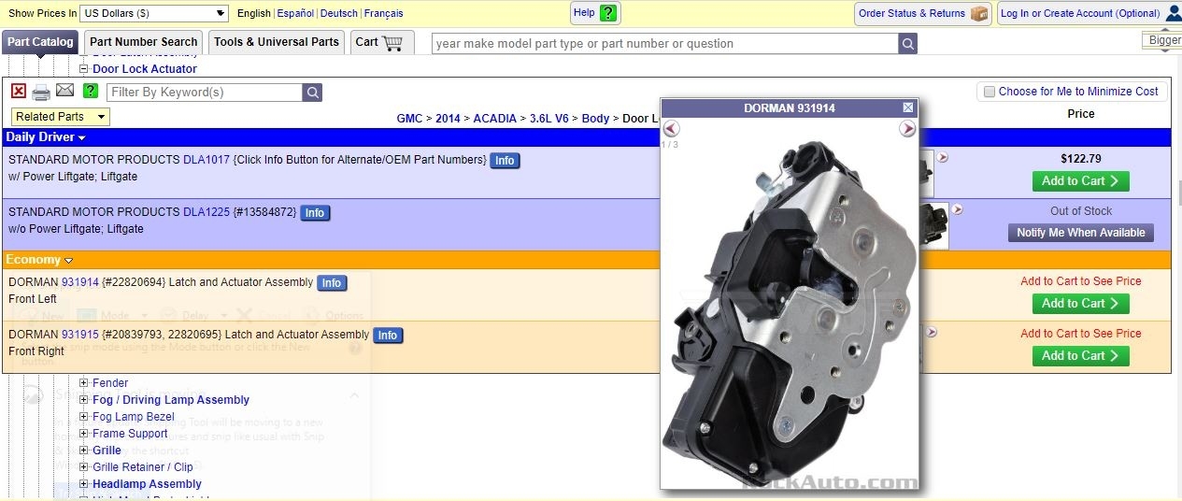The height and width of the screenshot is (501, 1182).
Task: Expand the Fender tree node
Action: click(83, 383)
